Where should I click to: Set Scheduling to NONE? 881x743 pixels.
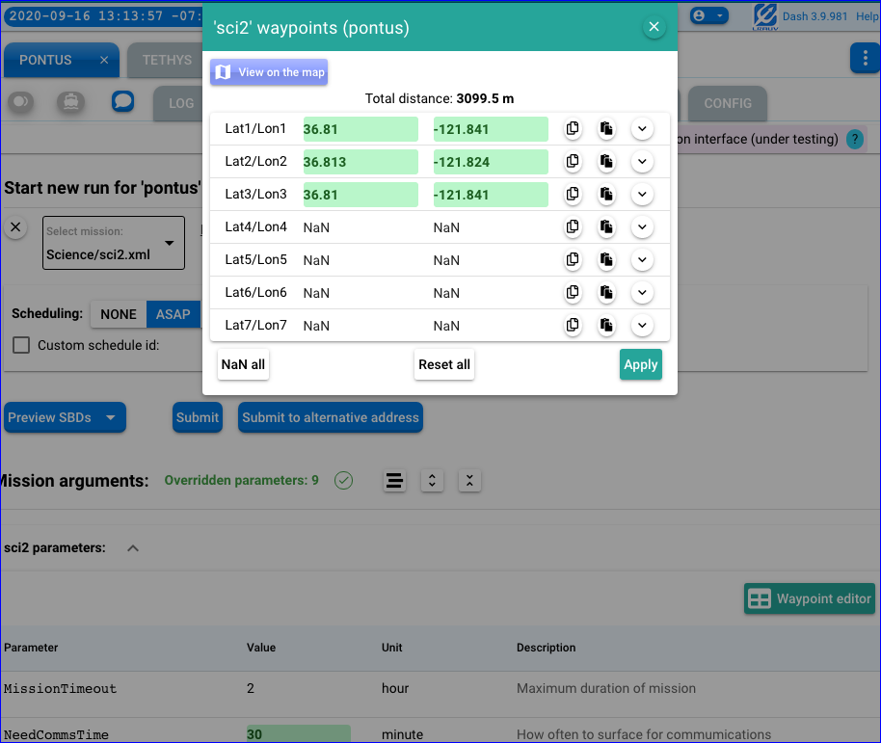point(119,314)
